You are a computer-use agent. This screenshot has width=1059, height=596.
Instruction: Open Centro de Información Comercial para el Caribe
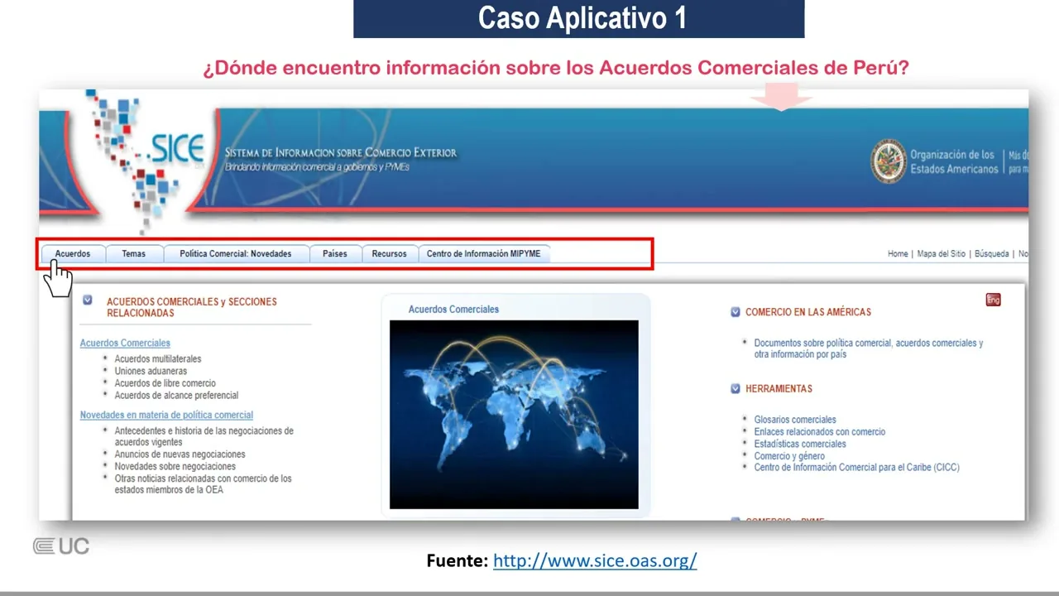point(857,468)
